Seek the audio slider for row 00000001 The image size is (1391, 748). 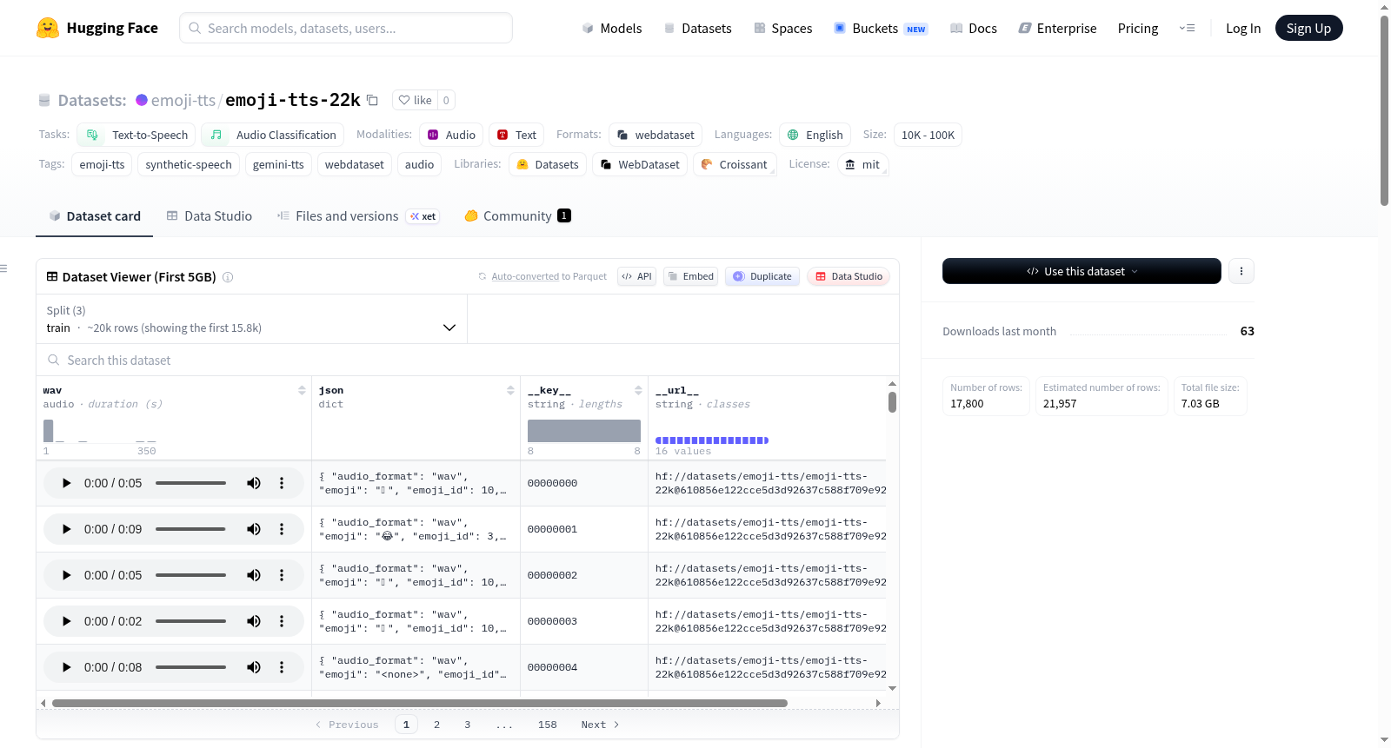coord(190,529)
